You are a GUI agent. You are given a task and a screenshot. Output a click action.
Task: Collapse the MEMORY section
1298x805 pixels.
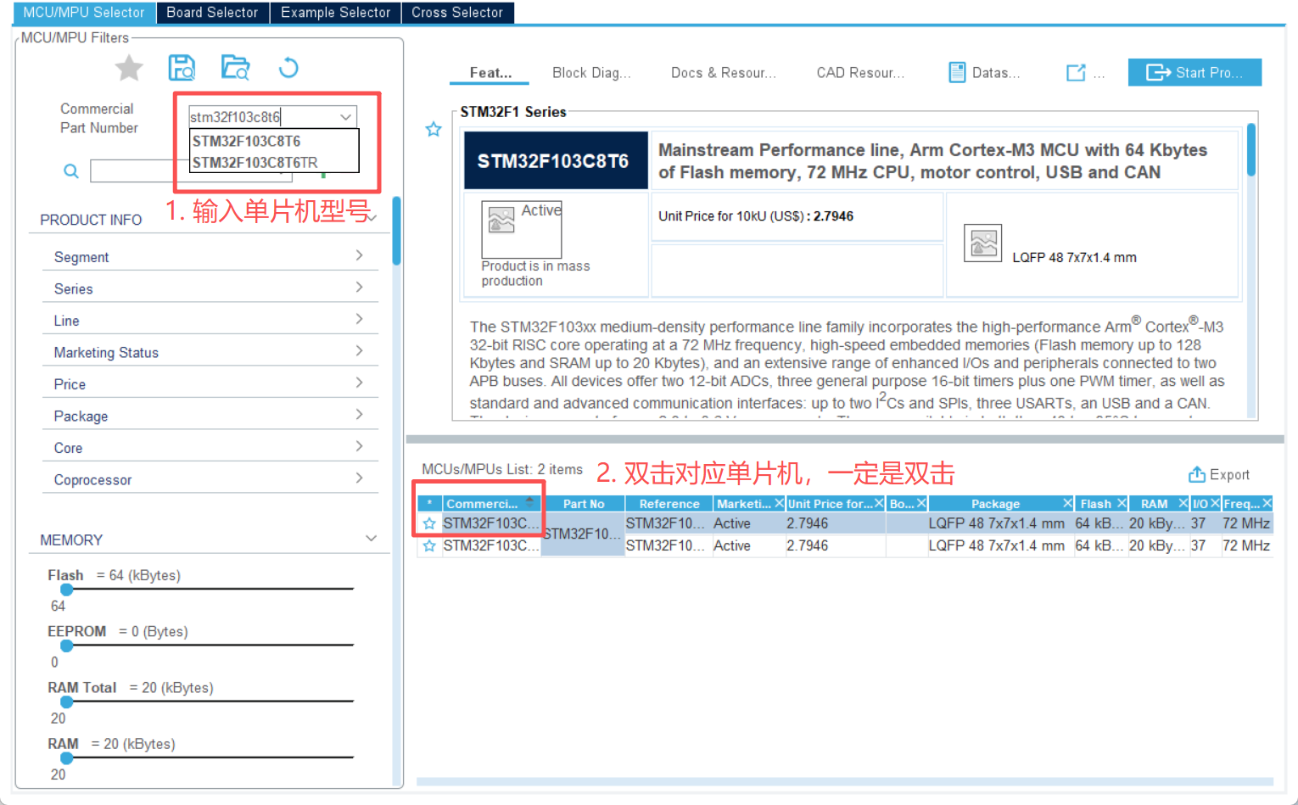[371, 539]
